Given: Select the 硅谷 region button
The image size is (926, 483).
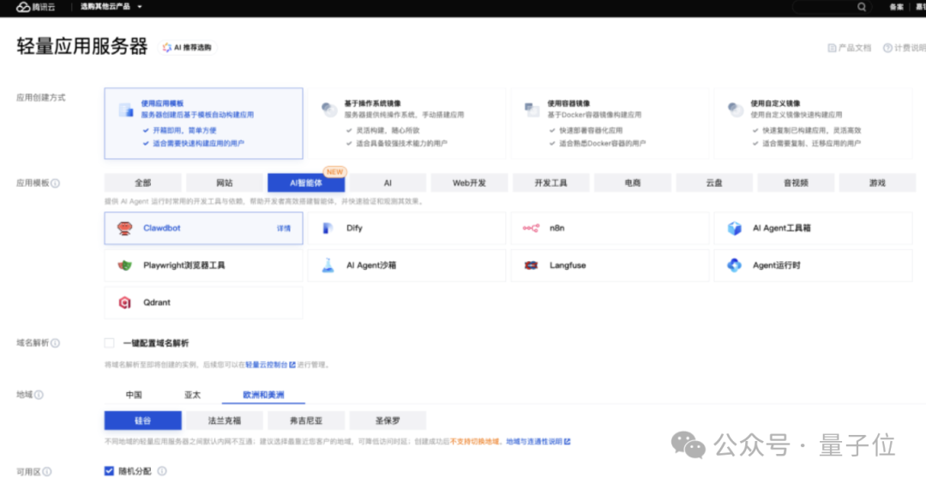Looking at the screenshot, I should (x=143, y=420).
